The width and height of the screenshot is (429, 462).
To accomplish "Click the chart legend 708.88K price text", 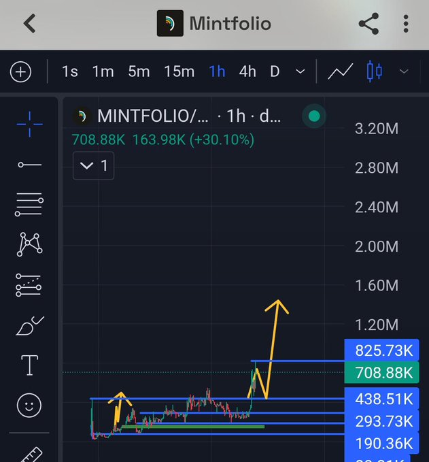I will pyautogui.click(x=99, y=139).
